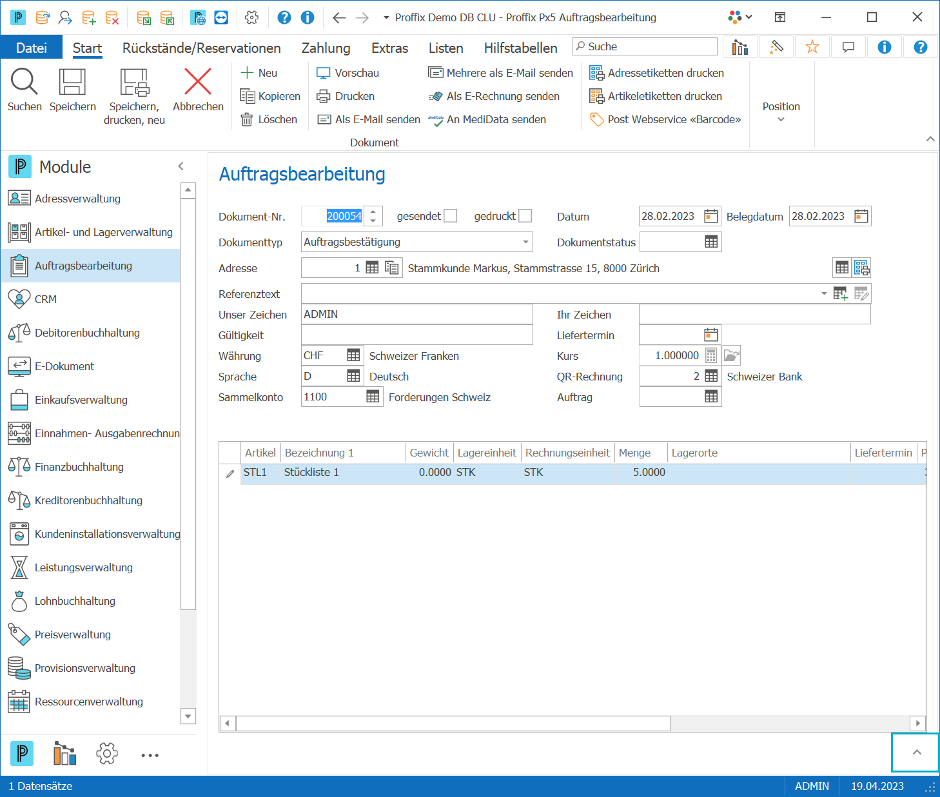Expand the Referenztext dropdown

click(x=823, y=293)
